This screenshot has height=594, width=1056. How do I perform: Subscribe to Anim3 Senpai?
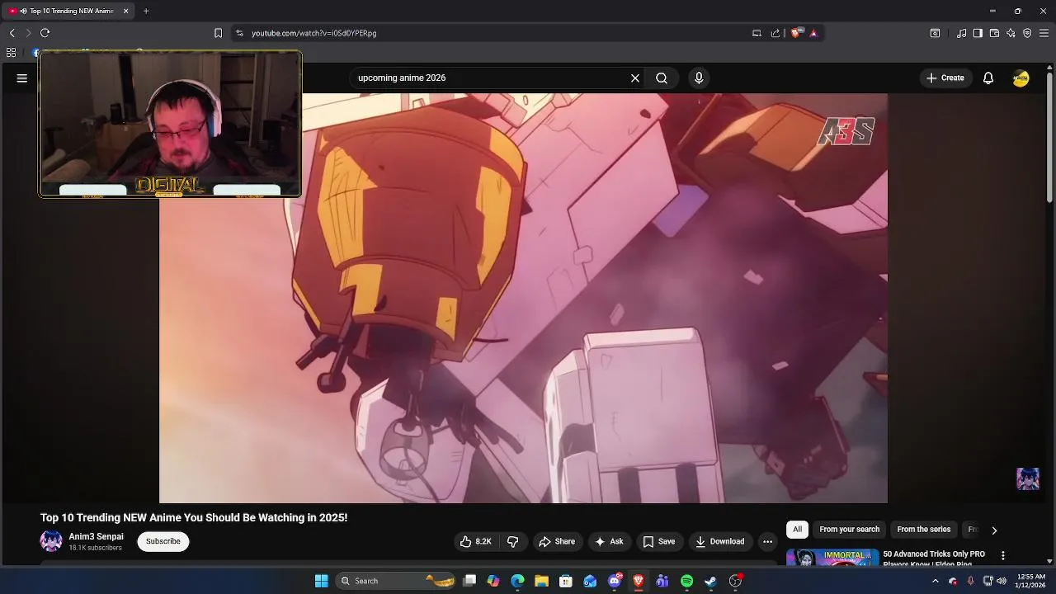163,541
